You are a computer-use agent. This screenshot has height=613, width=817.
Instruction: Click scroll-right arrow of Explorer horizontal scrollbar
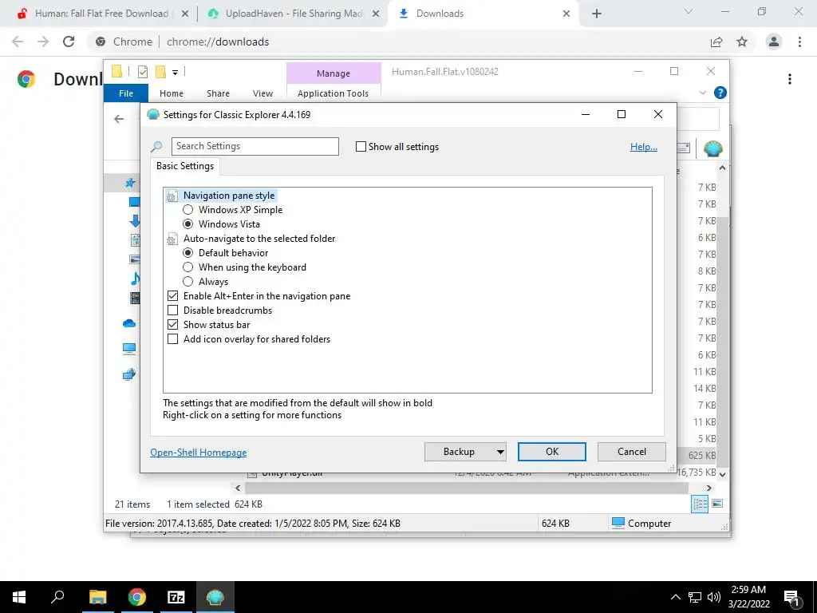[x=708, y=488]
